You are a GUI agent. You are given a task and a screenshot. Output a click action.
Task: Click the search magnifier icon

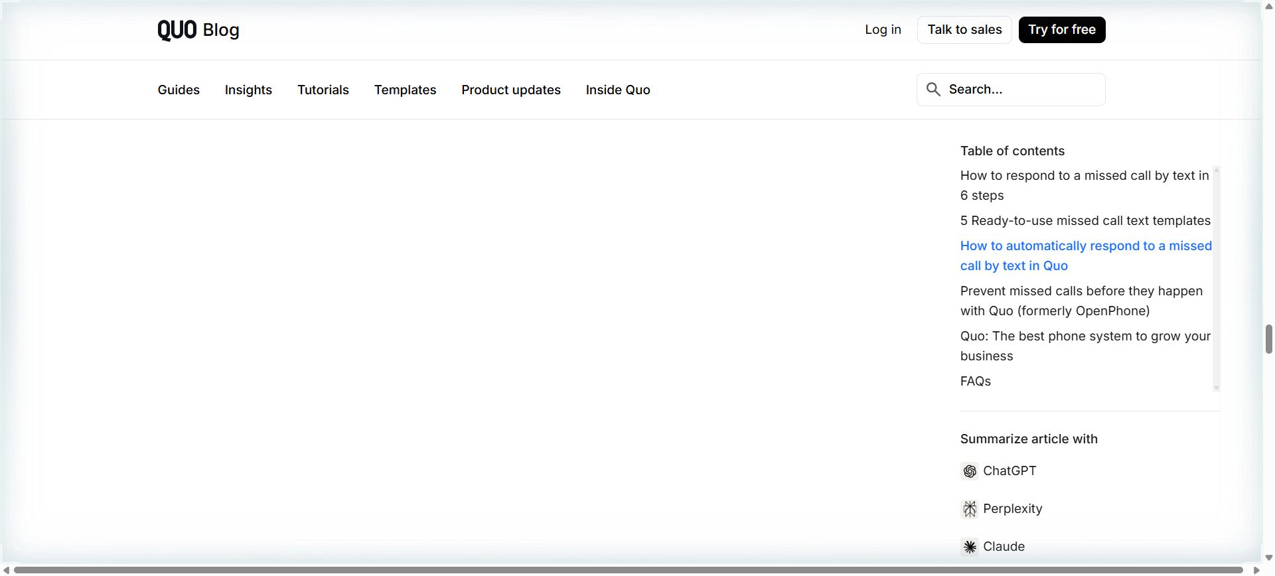[x=933, y=90]
